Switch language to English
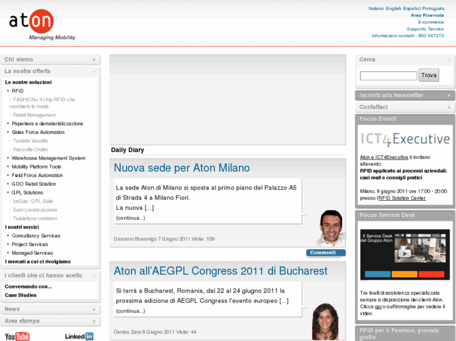The height and width of the screenshot is (341, 456). pyautogui.click(x=393, y=8)
